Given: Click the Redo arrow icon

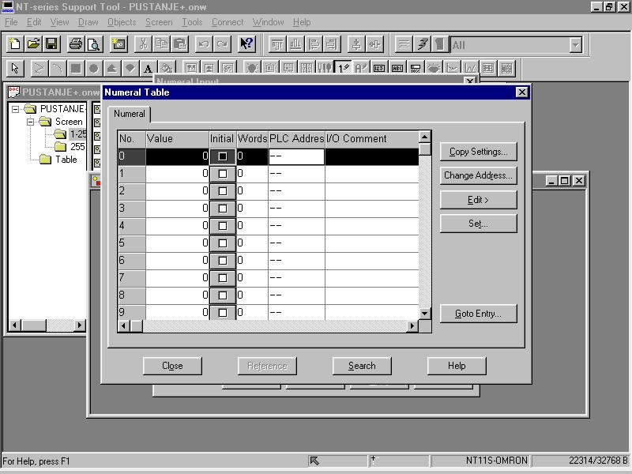Looking at the screenshot, I should click(x=222, y=44).
